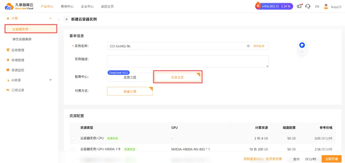Switch language using the EN selector
This screenshot has height=163, width=345.
coord(317,6)
